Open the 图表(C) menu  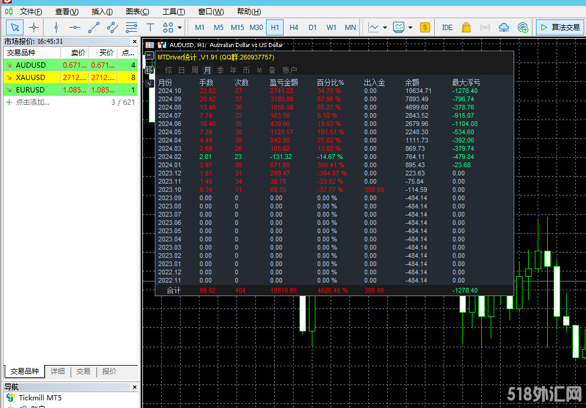pos(137,11)
